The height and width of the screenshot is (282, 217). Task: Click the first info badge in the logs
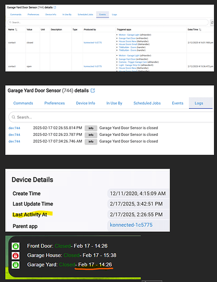91,128
